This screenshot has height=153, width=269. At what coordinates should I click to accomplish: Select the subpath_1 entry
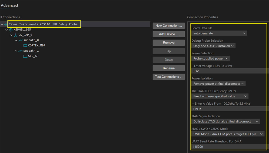pyautogui.click(x=31, y=51)
